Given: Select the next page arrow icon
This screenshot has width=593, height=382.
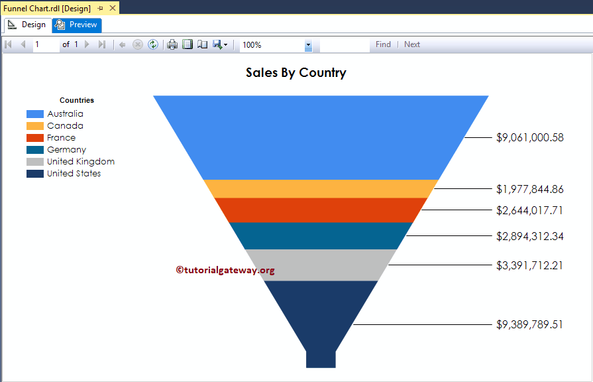Looking at the screenshot, I should (87, 44).
